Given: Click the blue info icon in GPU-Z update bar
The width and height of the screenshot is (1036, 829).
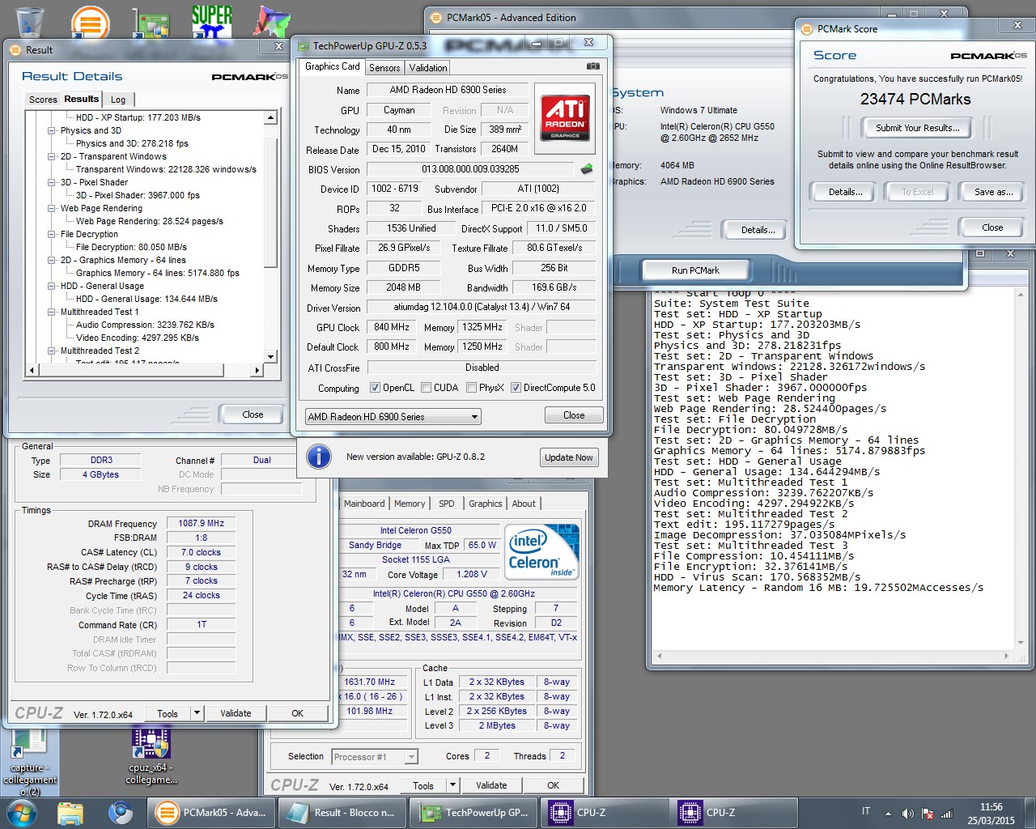Looking at the screenshot, I should (319, 457).
